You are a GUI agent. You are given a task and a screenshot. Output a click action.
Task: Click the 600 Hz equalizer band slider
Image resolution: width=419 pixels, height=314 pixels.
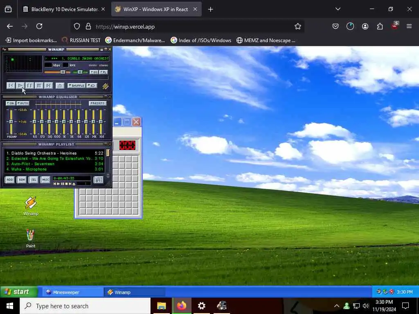pyautogui.click(x=56, y=122)
